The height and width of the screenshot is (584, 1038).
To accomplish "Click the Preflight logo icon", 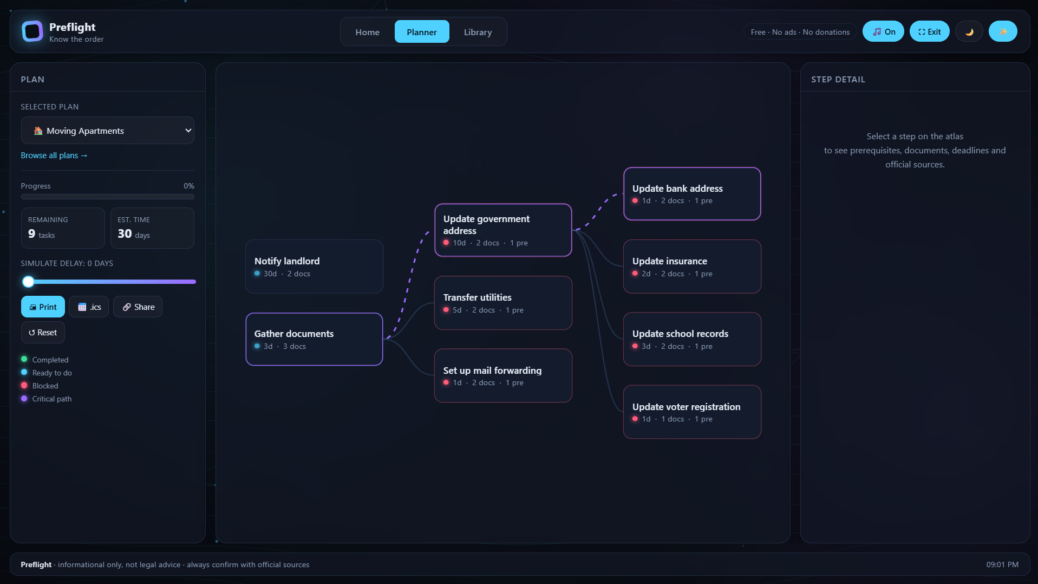I will tap(32, 31).
